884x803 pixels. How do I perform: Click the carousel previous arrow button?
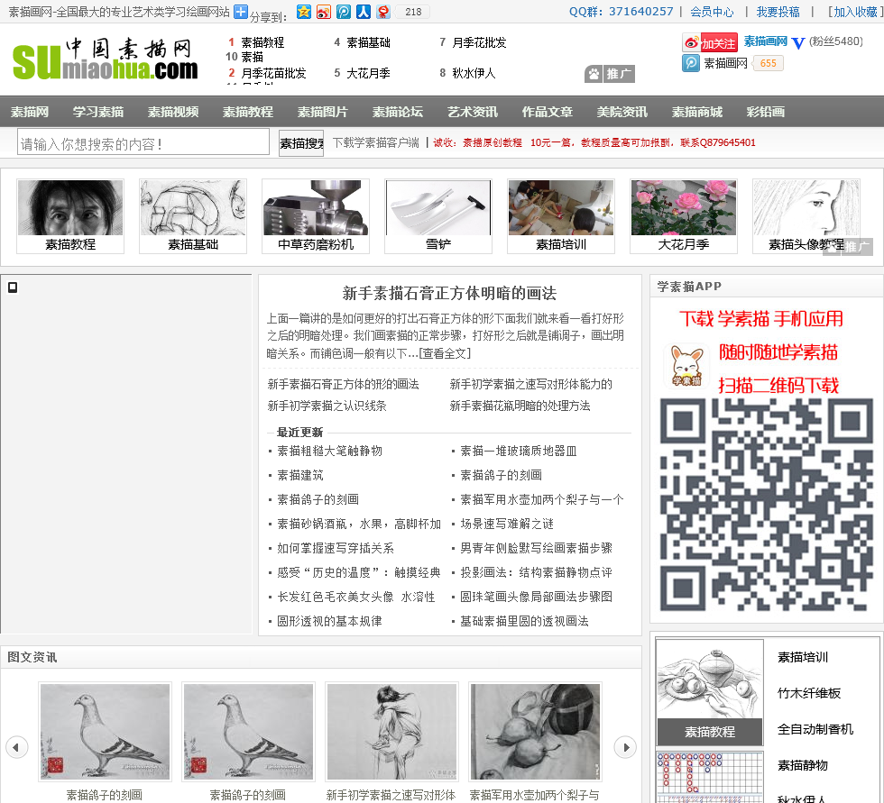click(x=16, y=747)
